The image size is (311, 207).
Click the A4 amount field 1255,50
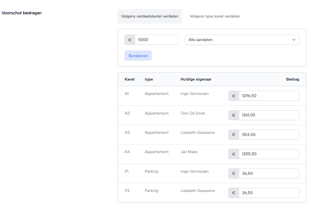(269, 154)
